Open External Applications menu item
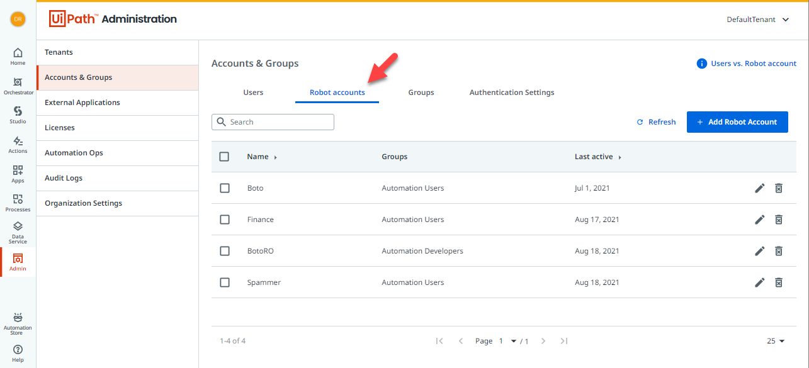 click(x=118, y=103)
